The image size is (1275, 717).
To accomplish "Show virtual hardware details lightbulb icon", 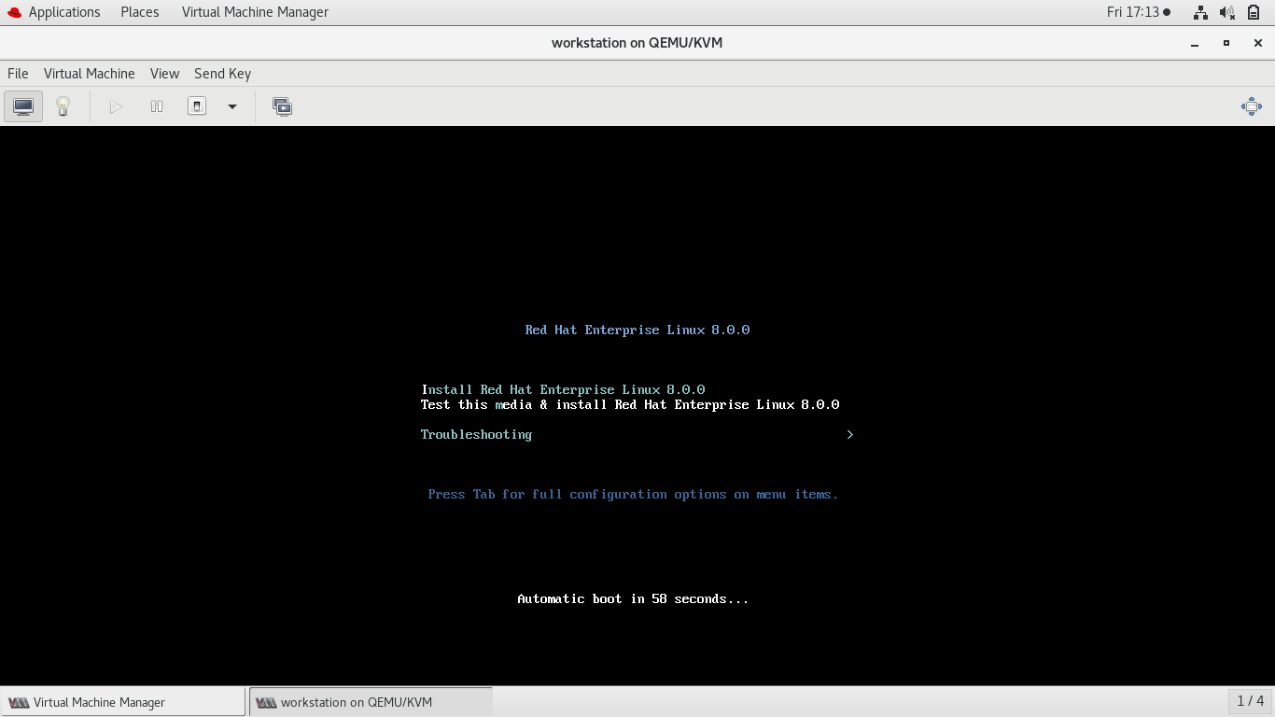I will pyautogui.click(x=63, y=106).
